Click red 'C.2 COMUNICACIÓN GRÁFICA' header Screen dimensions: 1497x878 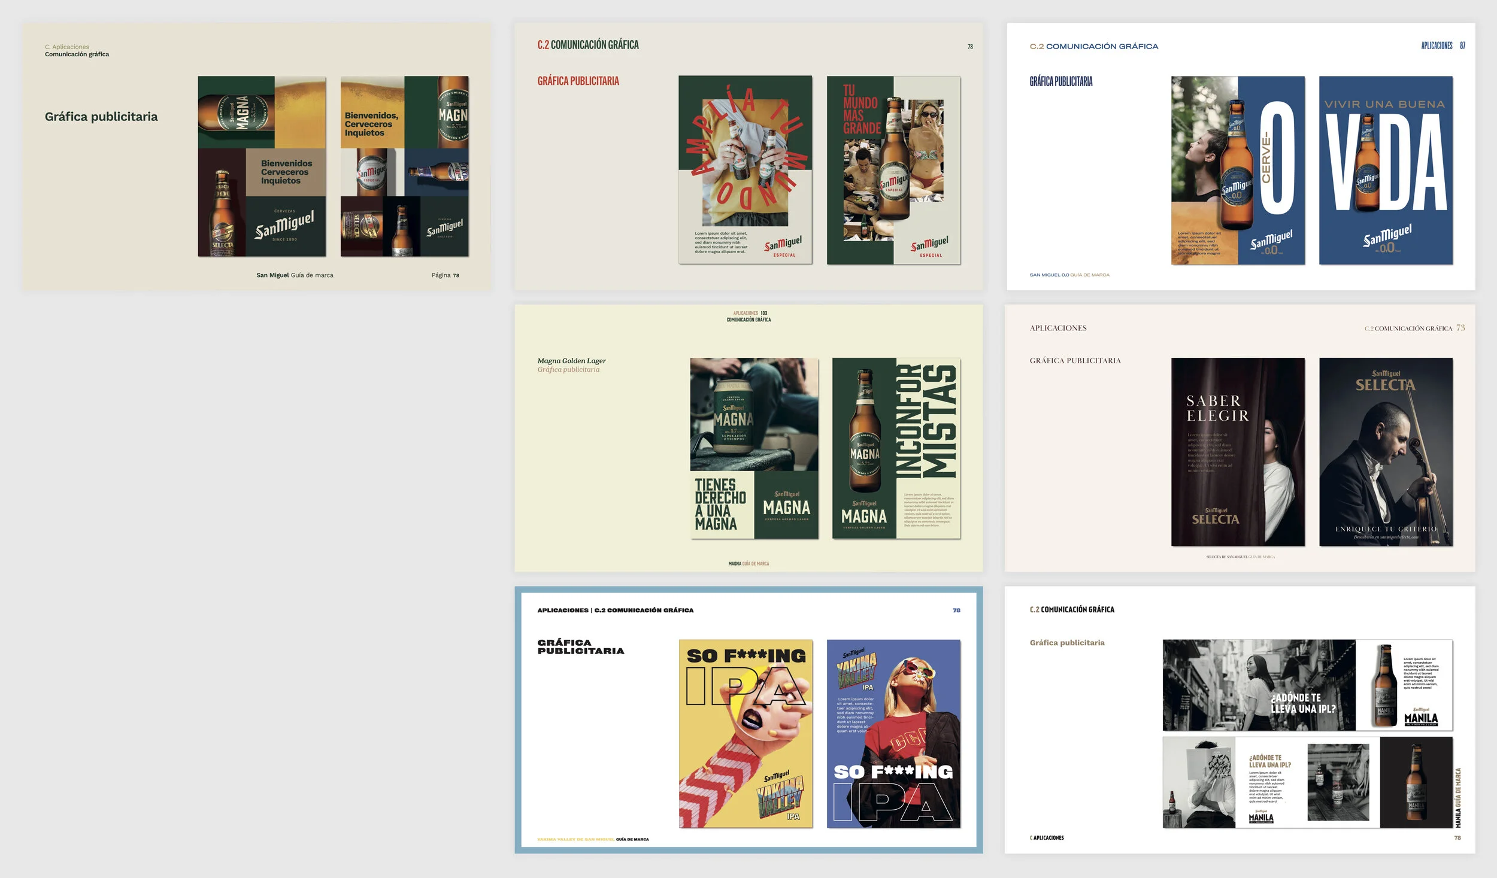(588, 45)
